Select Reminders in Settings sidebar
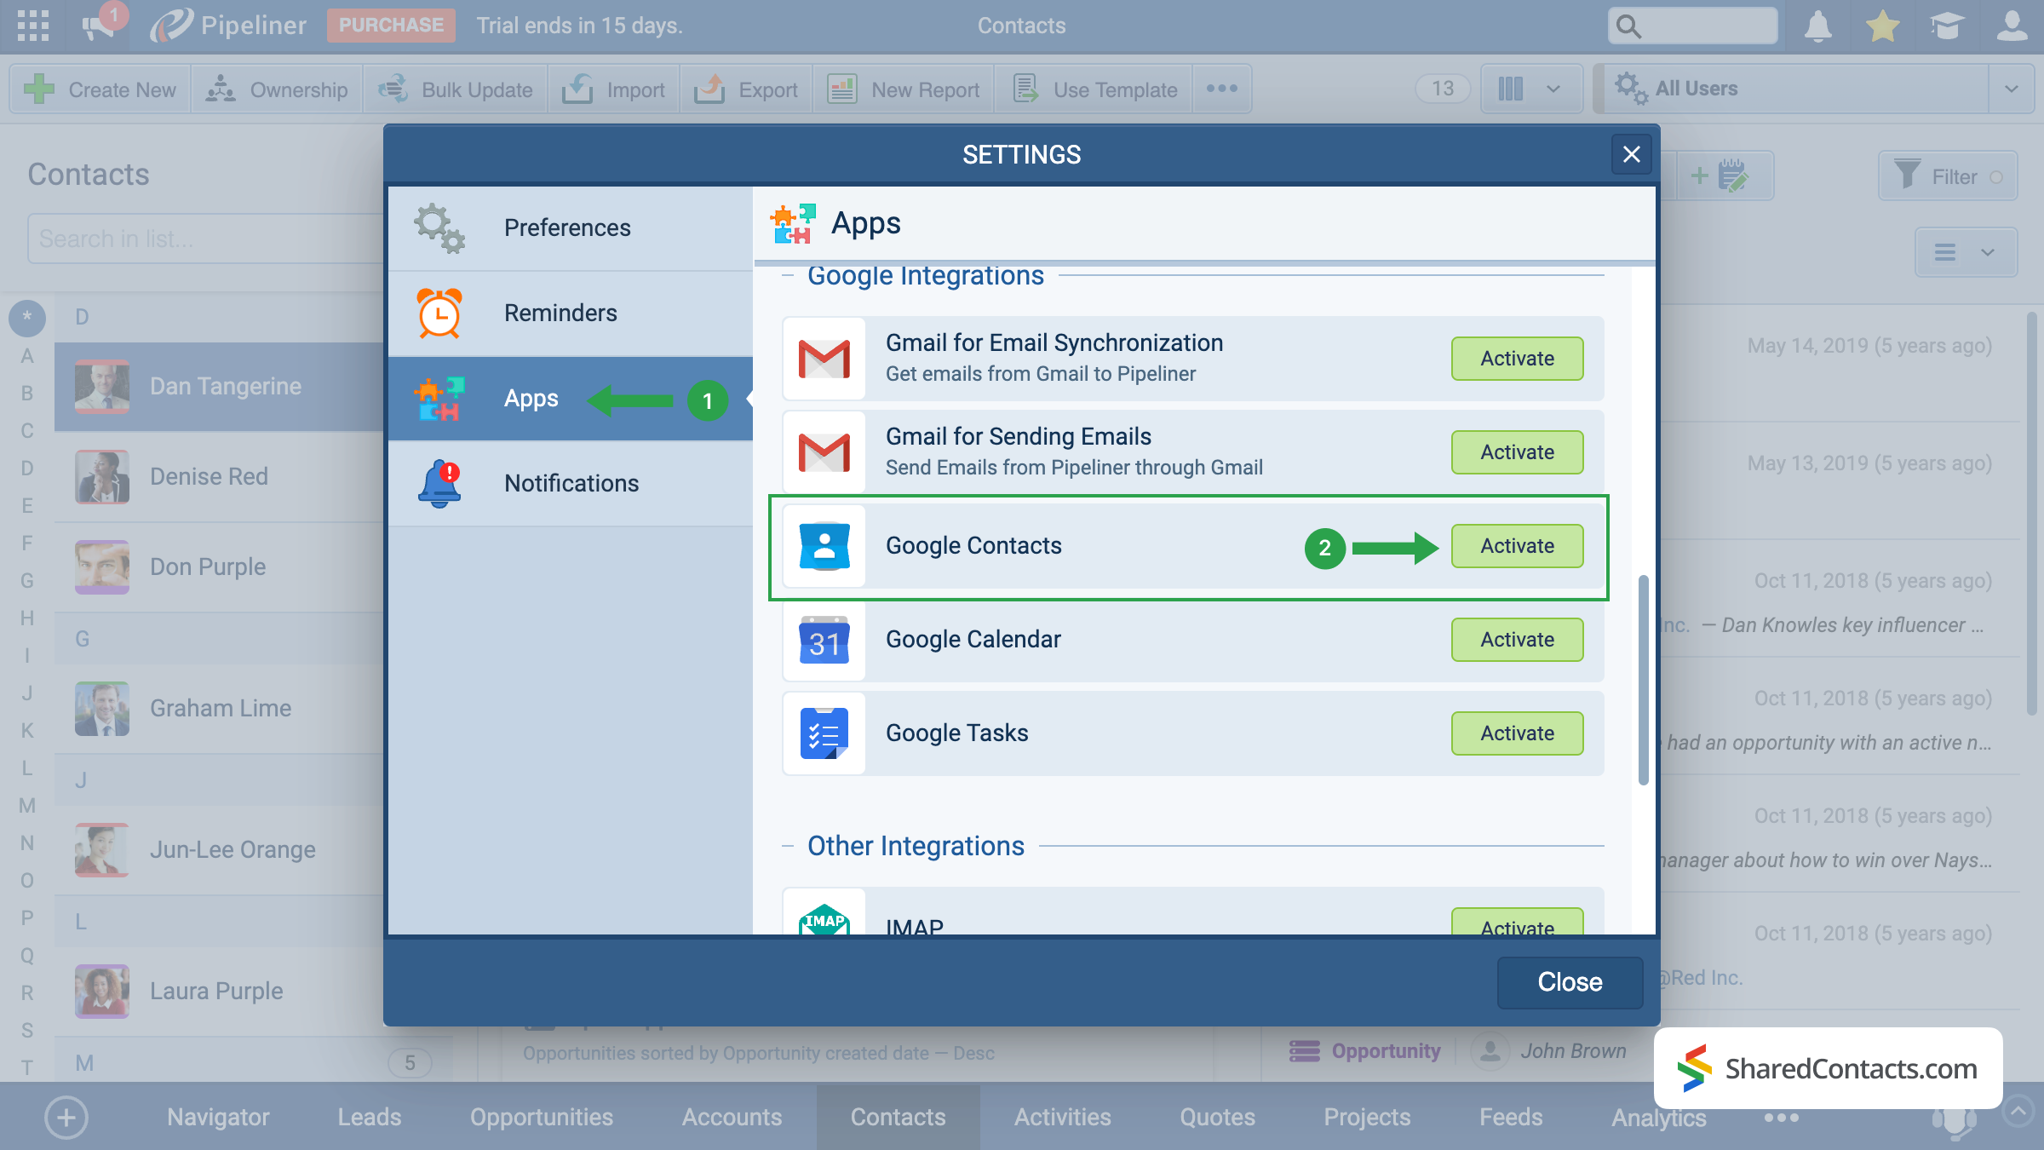The image size is (2044, 1150). point(571,313)
